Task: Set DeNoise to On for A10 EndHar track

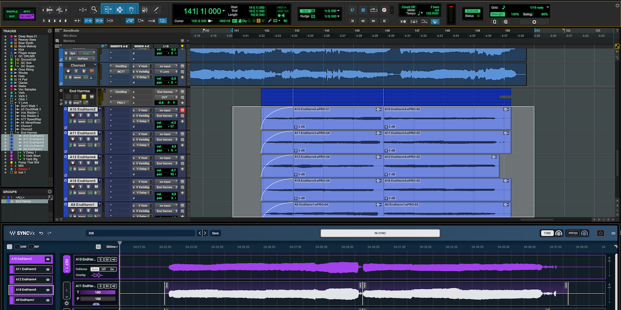Action: (112, 269)
